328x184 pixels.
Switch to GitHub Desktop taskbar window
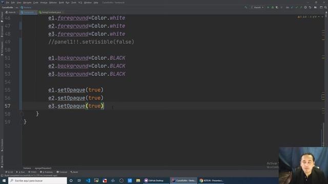click(x=156, y=180)
